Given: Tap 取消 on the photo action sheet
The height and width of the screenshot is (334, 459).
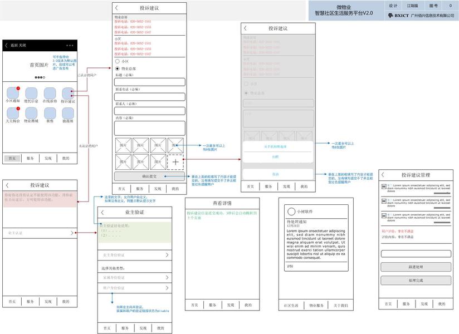Looking at the screenshot, I should pyautogui.click(x=278, y=174).
